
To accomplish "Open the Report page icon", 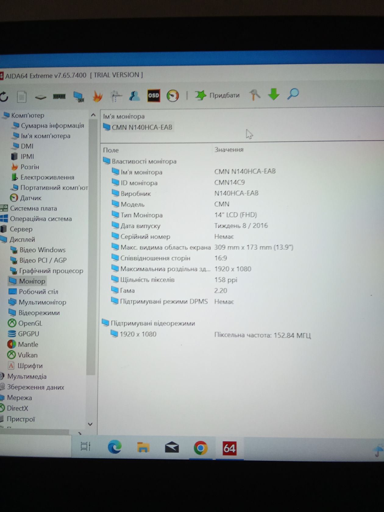I will tap(22, 97).
